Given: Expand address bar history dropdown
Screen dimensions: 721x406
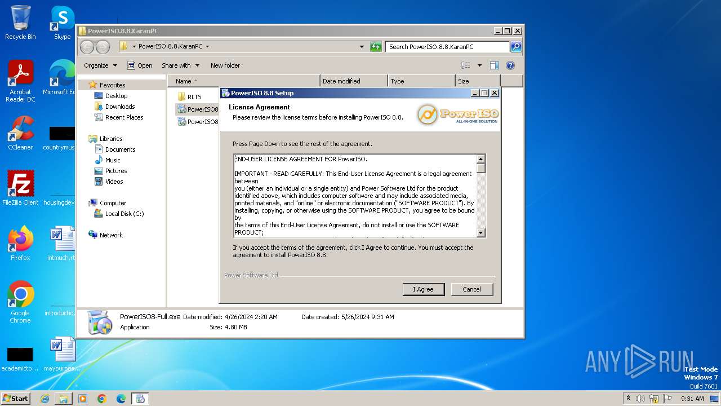Looking at the screenshot, I should (362, 47).
